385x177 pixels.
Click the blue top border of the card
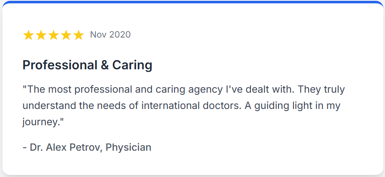192,2
